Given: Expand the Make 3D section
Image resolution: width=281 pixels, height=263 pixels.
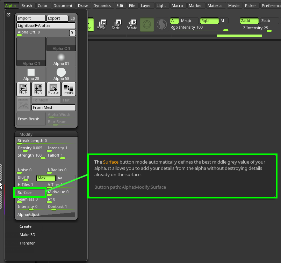Looking at the screenshot, I should [27, 235].
